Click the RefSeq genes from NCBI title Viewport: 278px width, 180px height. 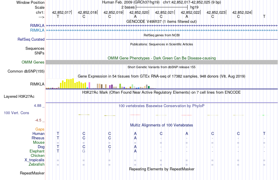pyautogui.click(x=162, y=35)
